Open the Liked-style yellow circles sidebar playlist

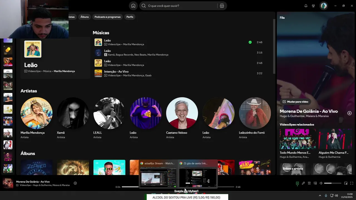tap(8, 50)
